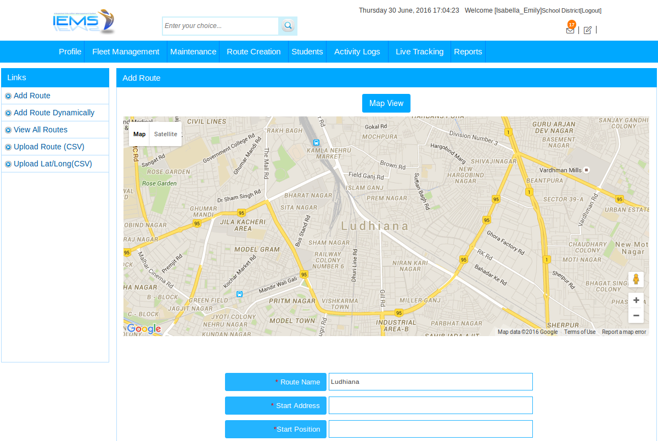This screenshot has width=658, height=441.
Task: Open the Activity Logs menu
Action: click(x=357, y=52)
